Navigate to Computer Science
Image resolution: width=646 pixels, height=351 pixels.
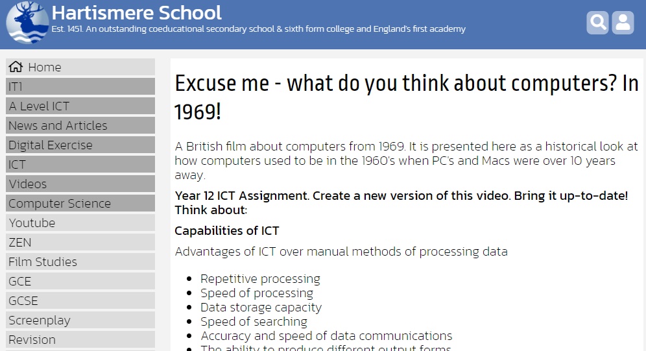[x=80, y=203]
